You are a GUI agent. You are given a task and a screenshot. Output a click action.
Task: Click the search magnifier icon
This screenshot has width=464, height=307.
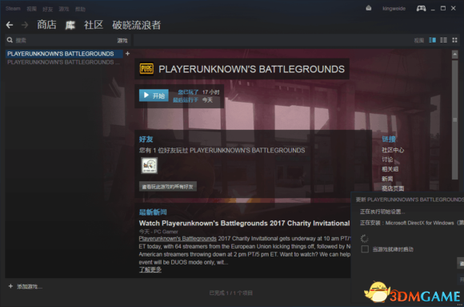coord(10,40)
